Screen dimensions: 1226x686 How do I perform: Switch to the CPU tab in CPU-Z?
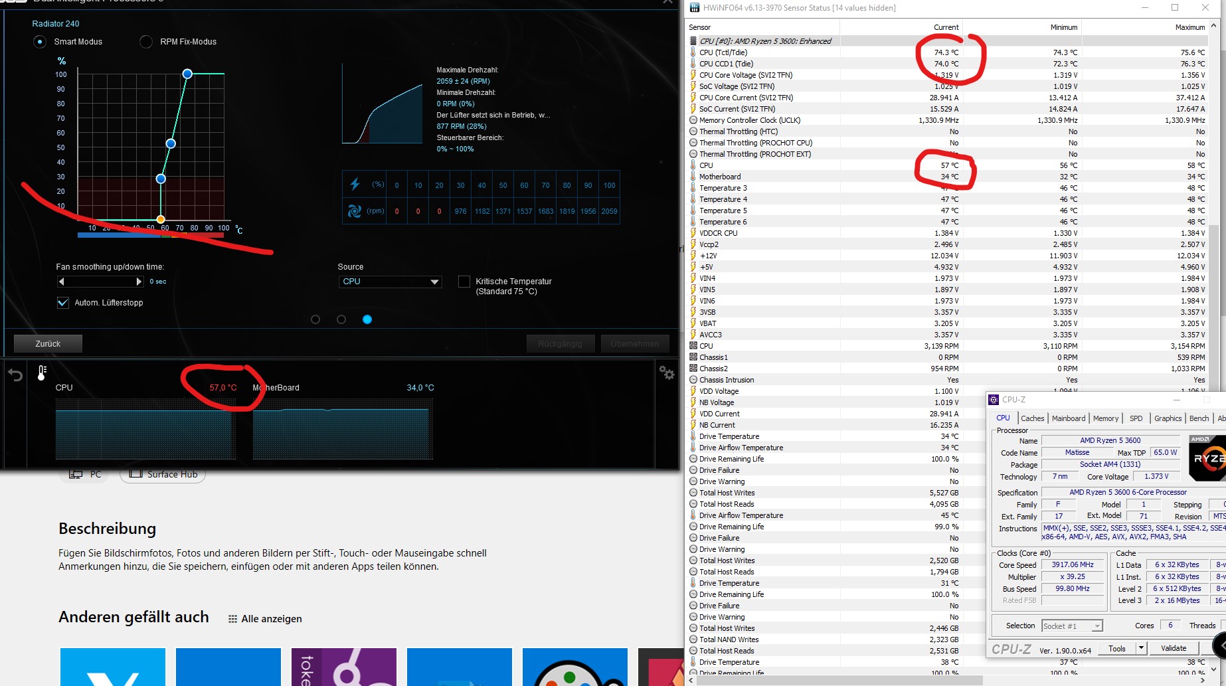[1003, 418]
